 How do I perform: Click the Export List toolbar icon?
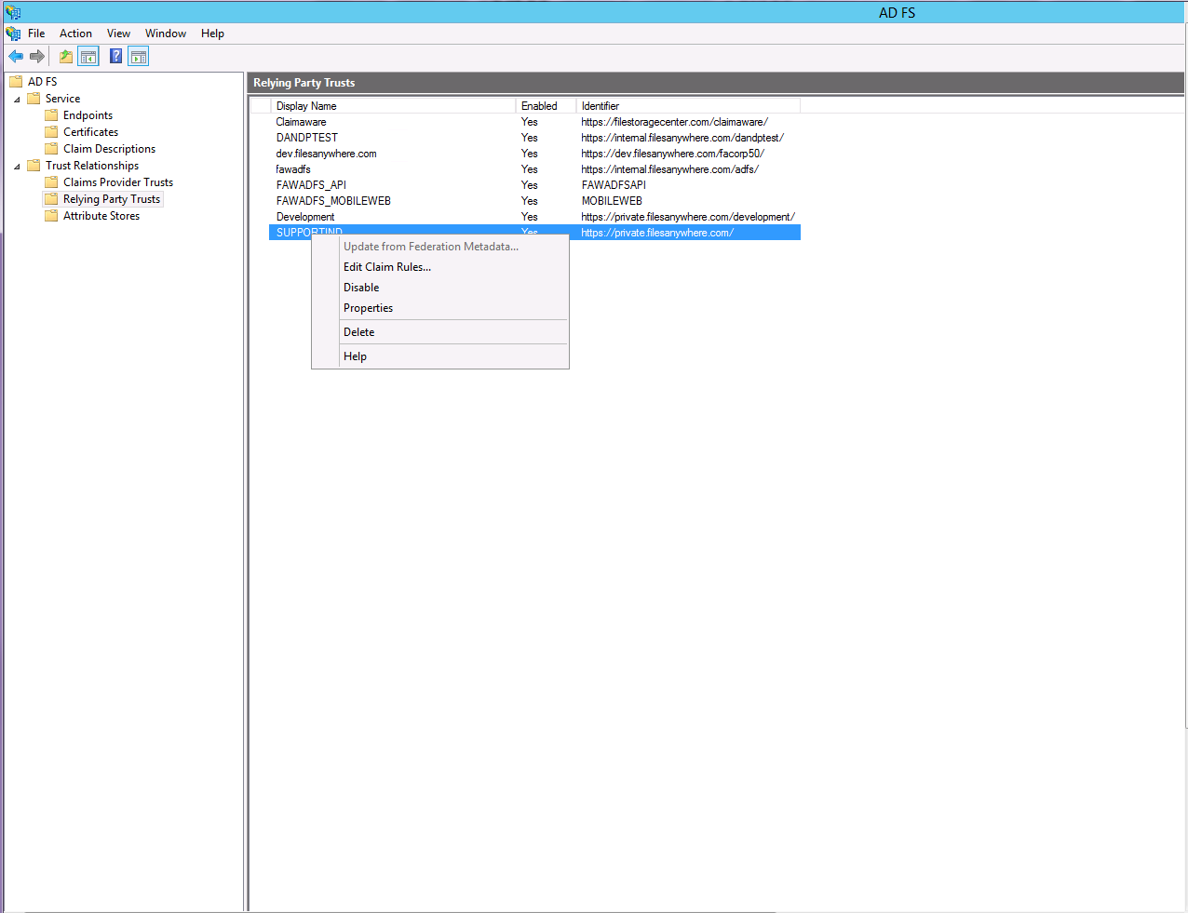(x=65, y=56)
